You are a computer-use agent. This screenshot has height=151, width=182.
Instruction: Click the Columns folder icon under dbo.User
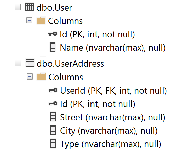[x=41, y=20]
